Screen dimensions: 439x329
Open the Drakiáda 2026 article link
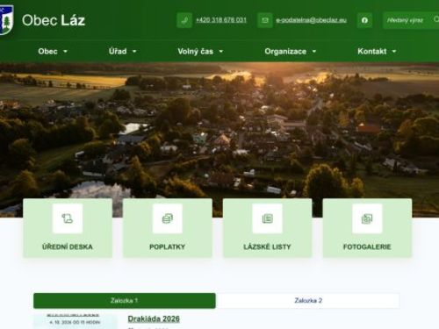[154, 318]
